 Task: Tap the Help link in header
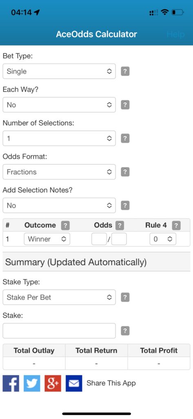pos(175,34)
